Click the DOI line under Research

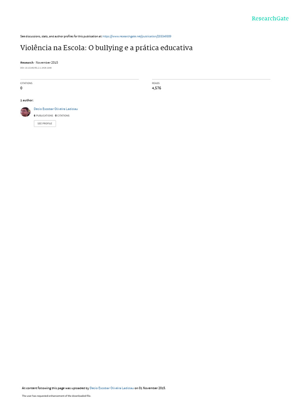(36, 68)
